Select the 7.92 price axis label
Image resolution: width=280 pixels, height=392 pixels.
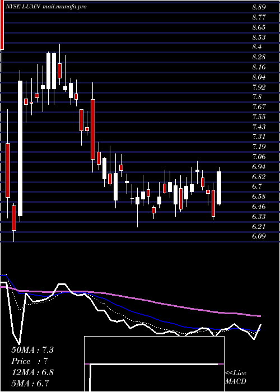(259, 87)
